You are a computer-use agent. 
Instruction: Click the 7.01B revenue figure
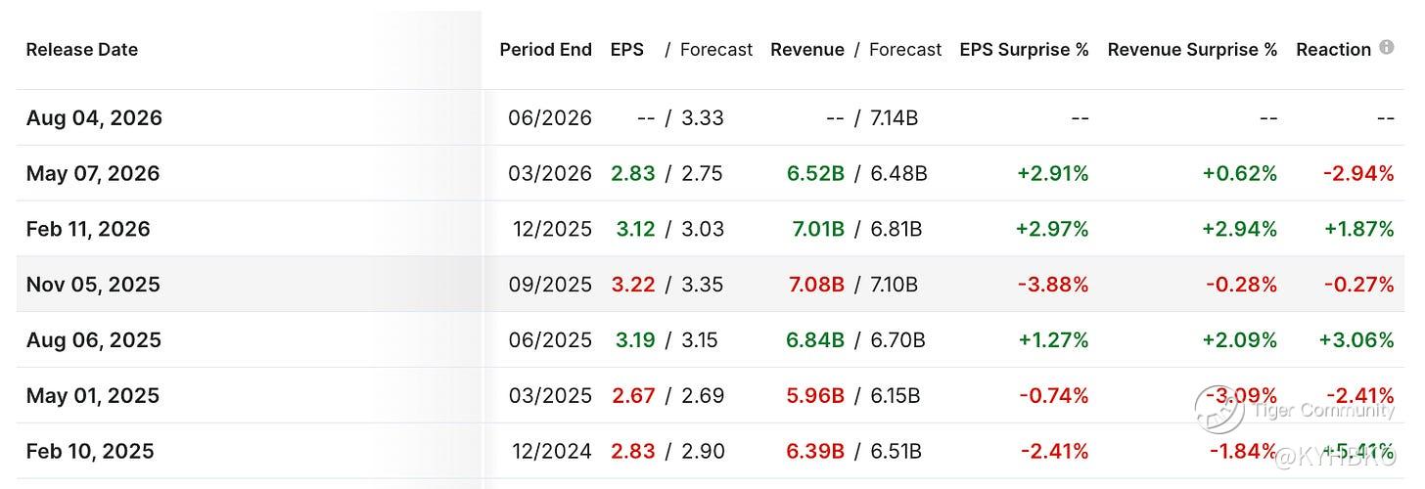[816, 229]
